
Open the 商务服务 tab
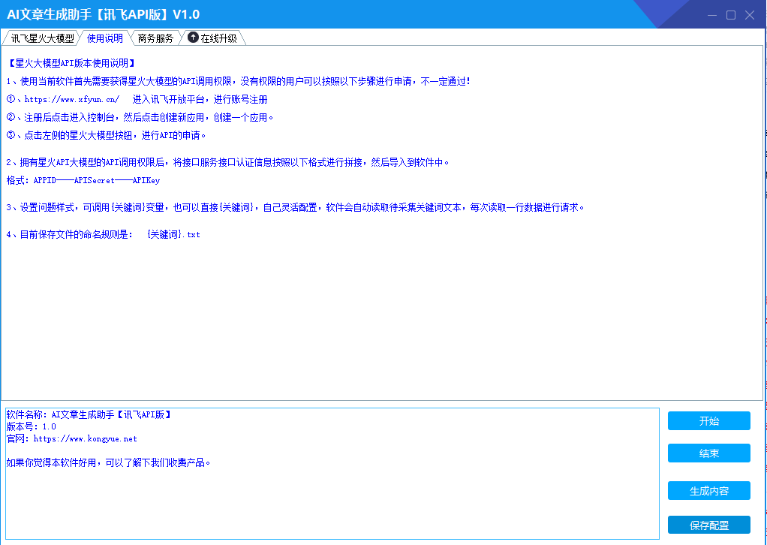(155, 38)
